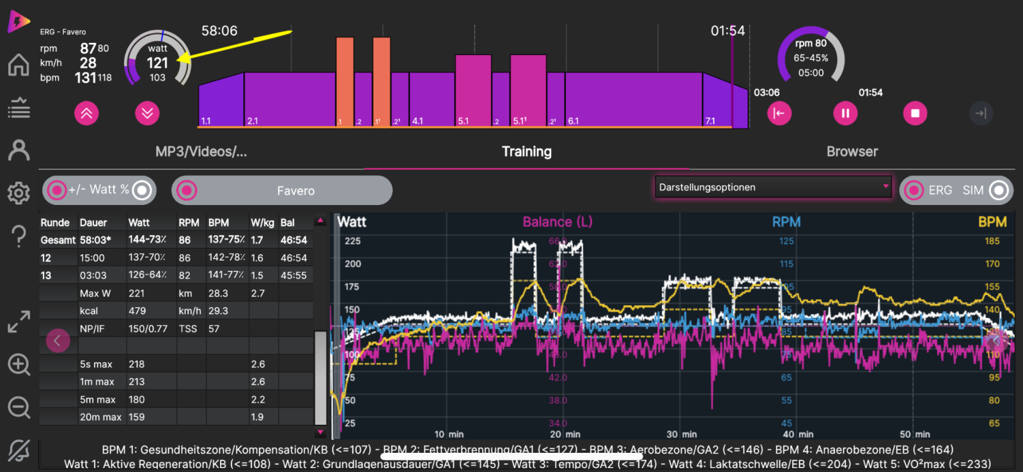
Task: Increase target watt with double up arrow
Action: tap(86, 113)
